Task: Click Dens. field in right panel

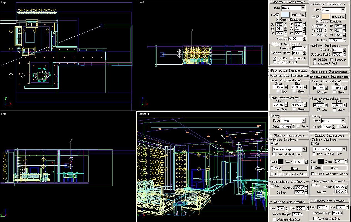Action: point(339,162)
